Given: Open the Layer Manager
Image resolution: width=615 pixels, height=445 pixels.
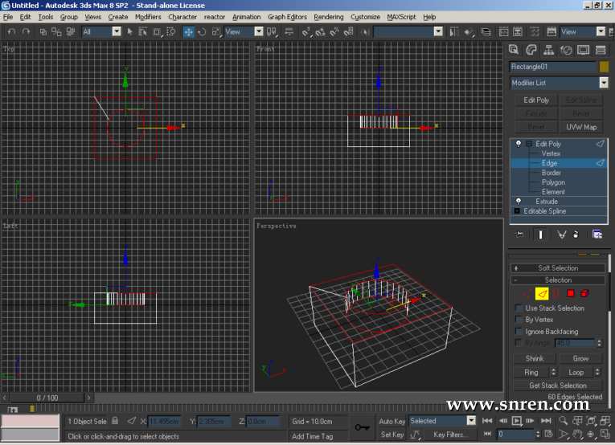Looking at the screenshot, I should click(x=486, y=32).
